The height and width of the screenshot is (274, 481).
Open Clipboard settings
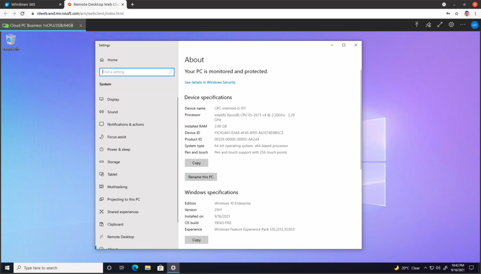pyautogui.click(x=111, y=224)
